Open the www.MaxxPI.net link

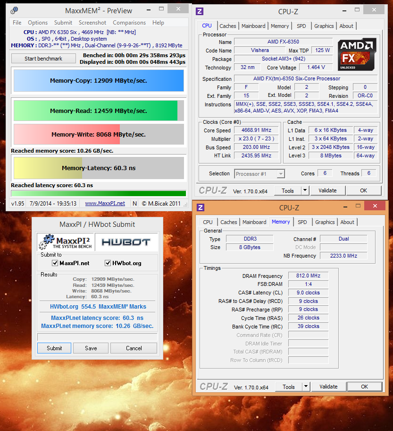105,203
